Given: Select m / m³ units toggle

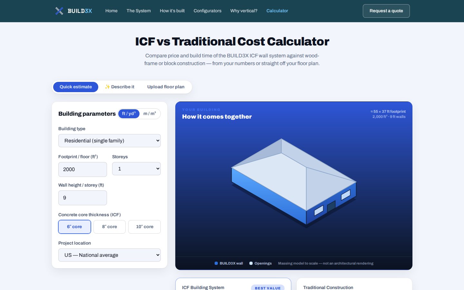Looking at the screenshot, I should [x=150, y=114].
